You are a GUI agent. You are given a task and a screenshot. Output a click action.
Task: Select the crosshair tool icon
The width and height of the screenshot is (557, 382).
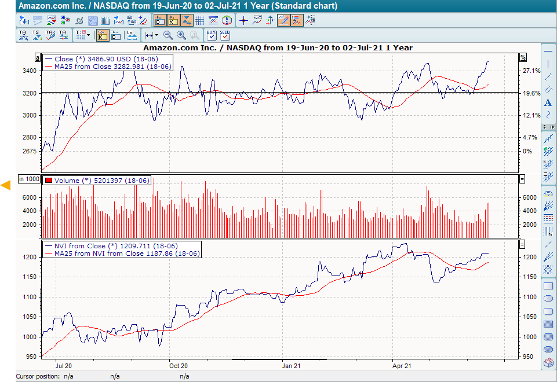pos(243,20)
